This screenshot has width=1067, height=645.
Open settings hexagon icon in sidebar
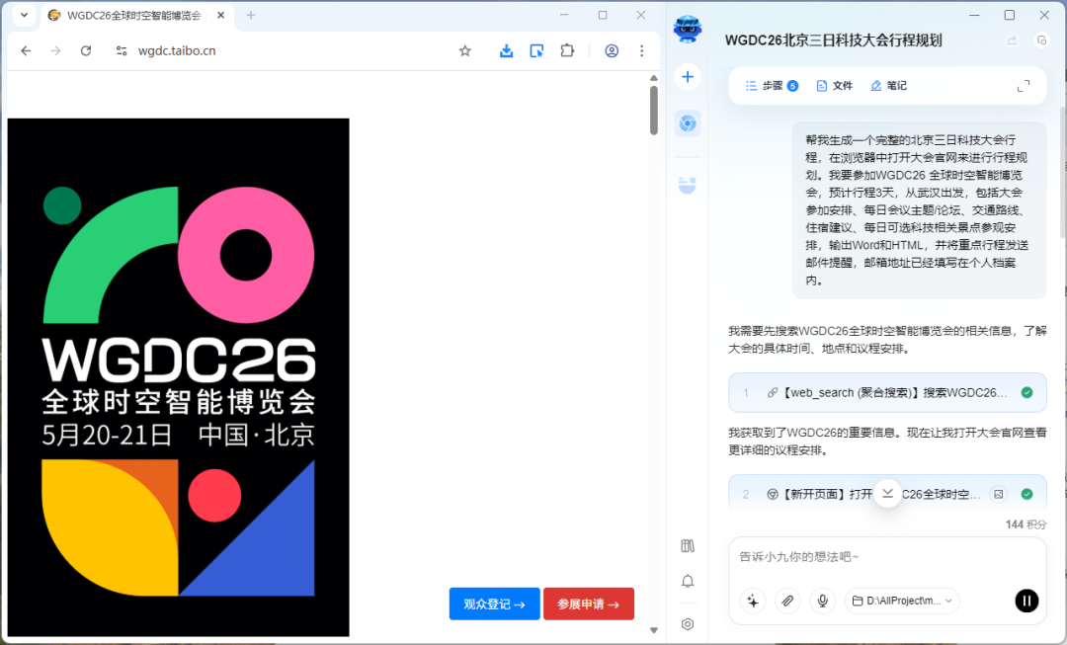tap(688, 624)
